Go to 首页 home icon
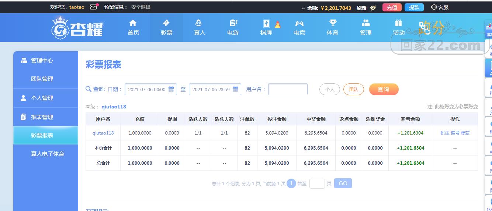 [133, 23]
